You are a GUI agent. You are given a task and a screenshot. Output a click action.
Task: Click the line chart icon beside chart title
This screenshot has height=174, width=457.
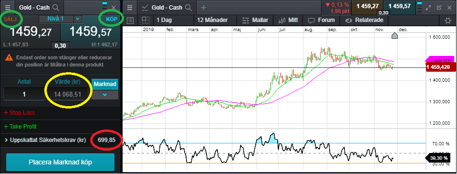(145, 8)
